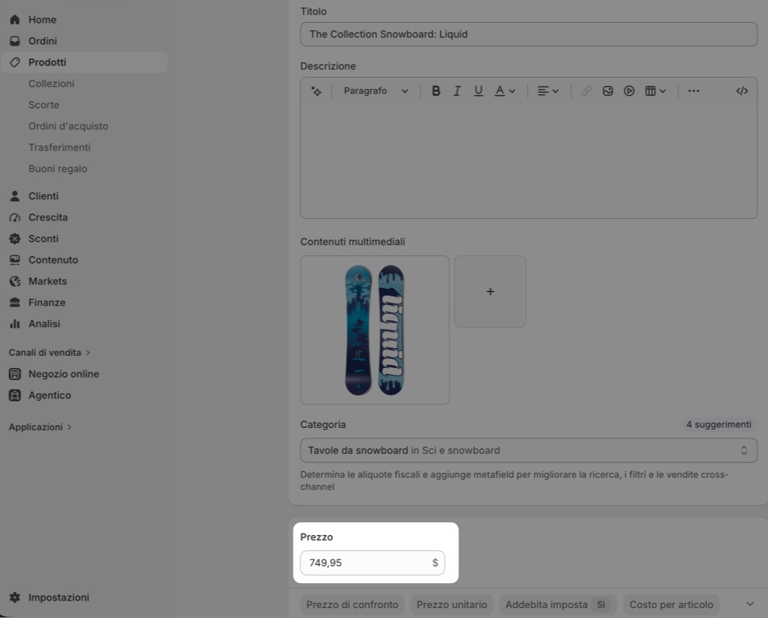Open the text color picker

pyautogui.click(x=505, y=91)
